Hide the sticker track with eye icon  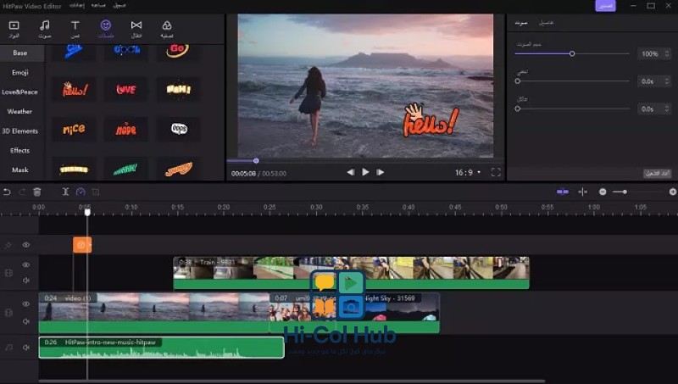click(26, 245)
